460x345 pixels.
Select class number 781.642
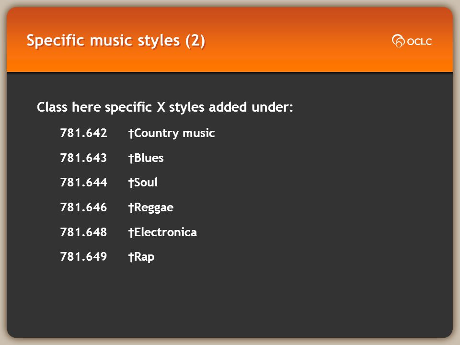pos(83,133)
